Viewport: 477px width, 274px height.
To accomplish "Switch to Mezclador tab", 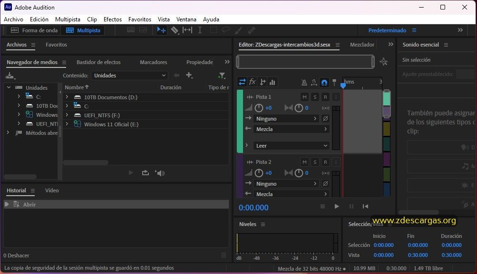I will 362,45.
